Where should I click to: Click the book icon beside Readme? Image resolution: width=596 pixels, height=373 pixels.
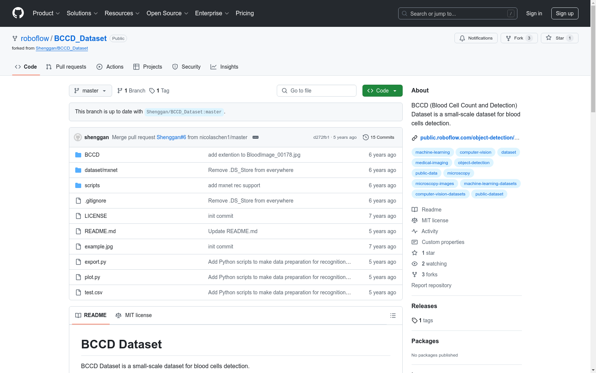point(415,210)
